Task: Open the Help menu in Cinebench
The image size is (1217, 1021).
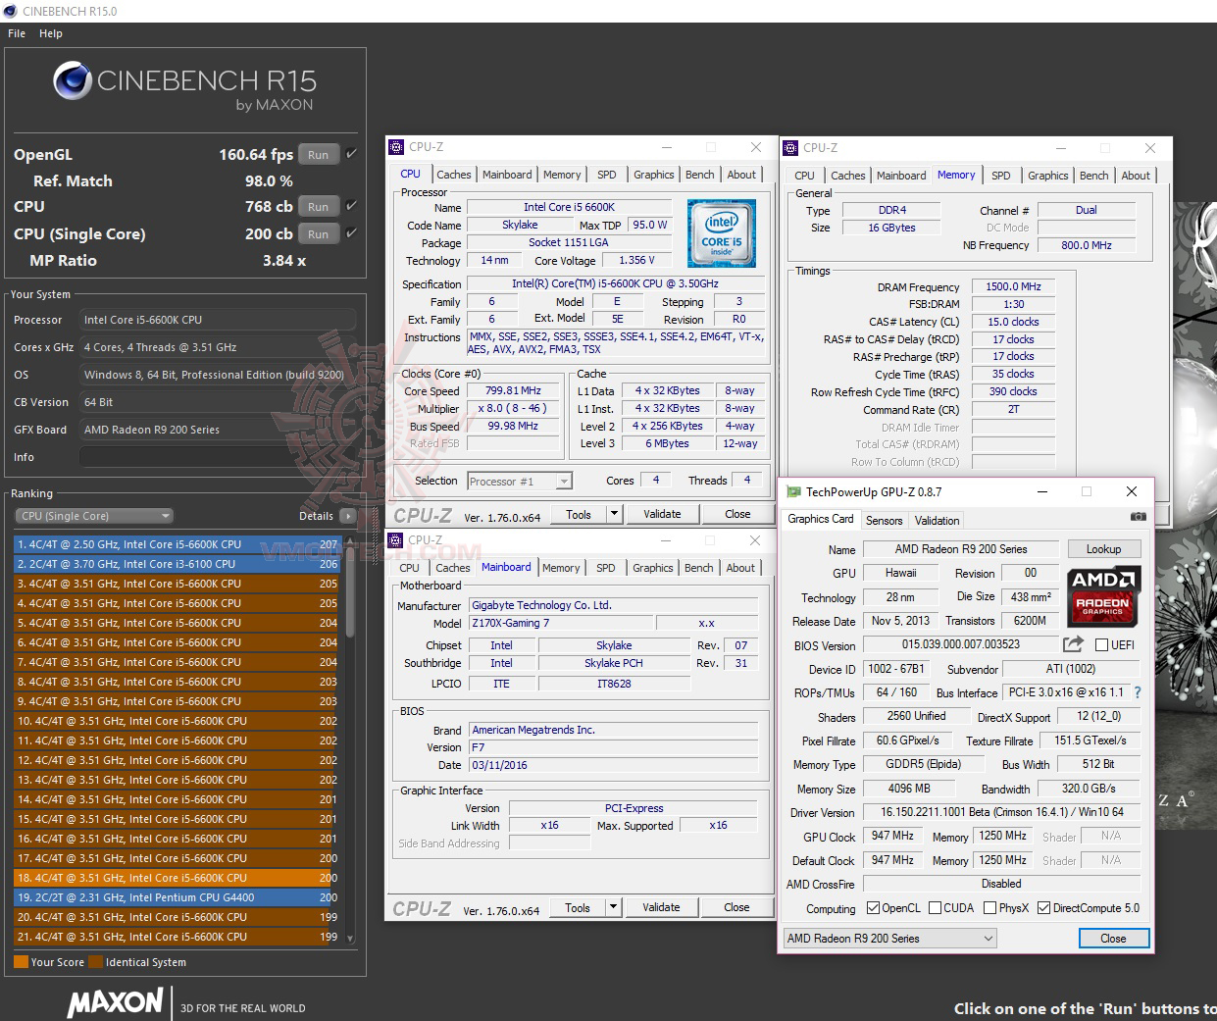Action: coord(51,33)
